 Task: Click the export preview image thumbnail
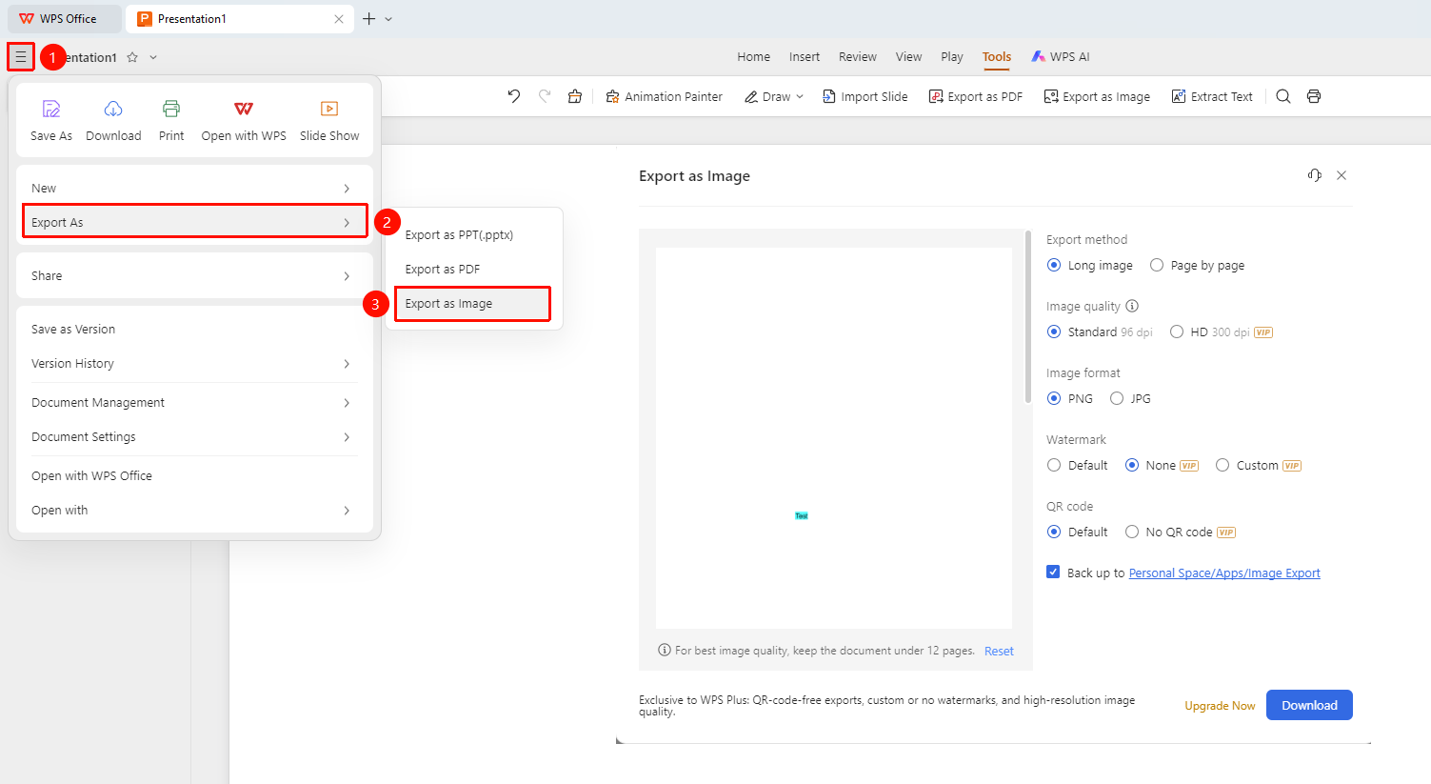[834, 437]
